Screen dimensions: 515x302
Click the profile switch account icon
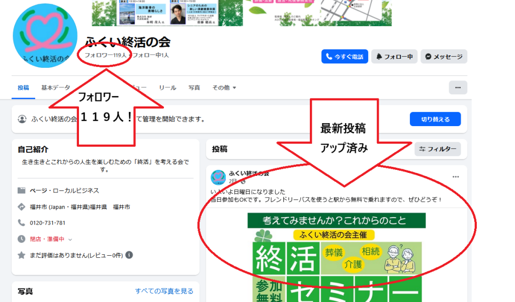(22, 119)
